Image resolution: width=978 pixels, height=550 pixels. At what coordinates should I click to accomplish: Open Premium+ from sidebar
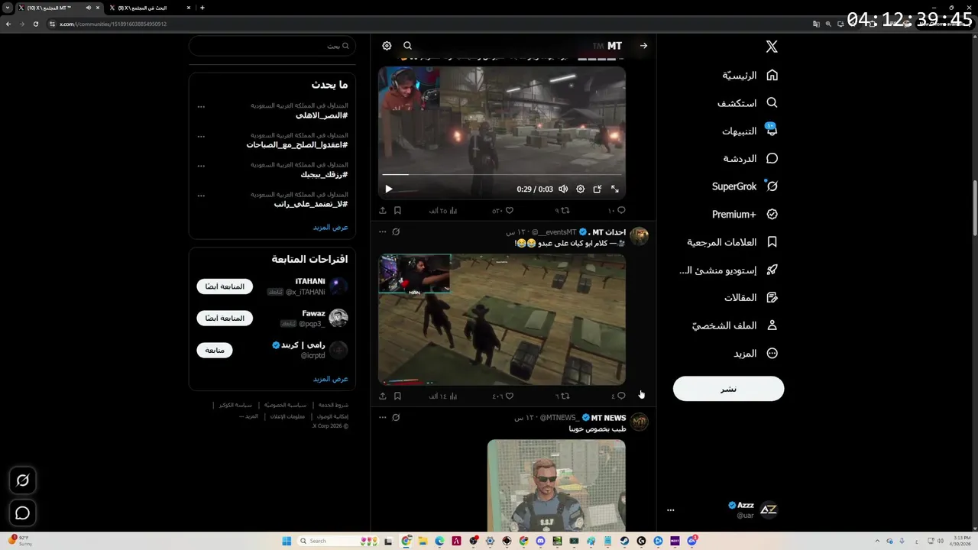click(745, 215)
